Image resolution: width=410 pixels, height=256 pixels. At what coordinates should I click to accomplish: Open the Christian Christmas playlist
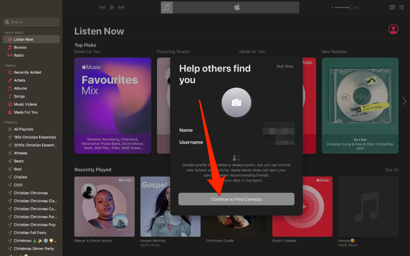click(31, 193)
